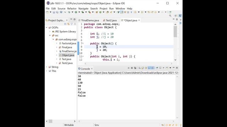Switch to the Test2.java editor tab
This screenshot has width=227, height=127.
pyautogui.click(x=110, y=20)
